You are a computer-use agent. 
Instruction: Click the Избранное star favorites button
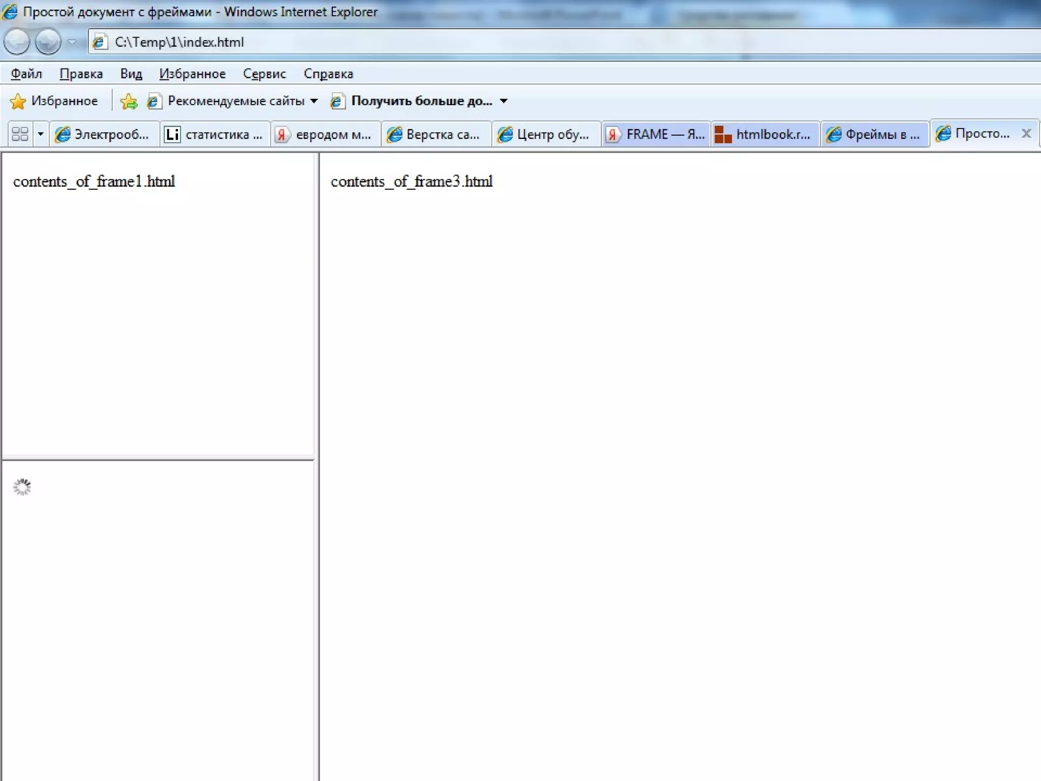(x=54, y=101)
